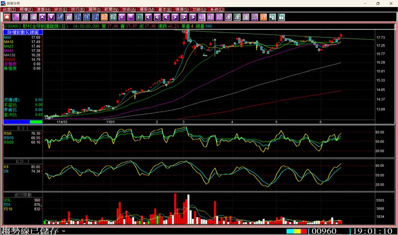Click the KD,J indicator panel title
This screenshot has width=398, height=235.
[23, 161]
